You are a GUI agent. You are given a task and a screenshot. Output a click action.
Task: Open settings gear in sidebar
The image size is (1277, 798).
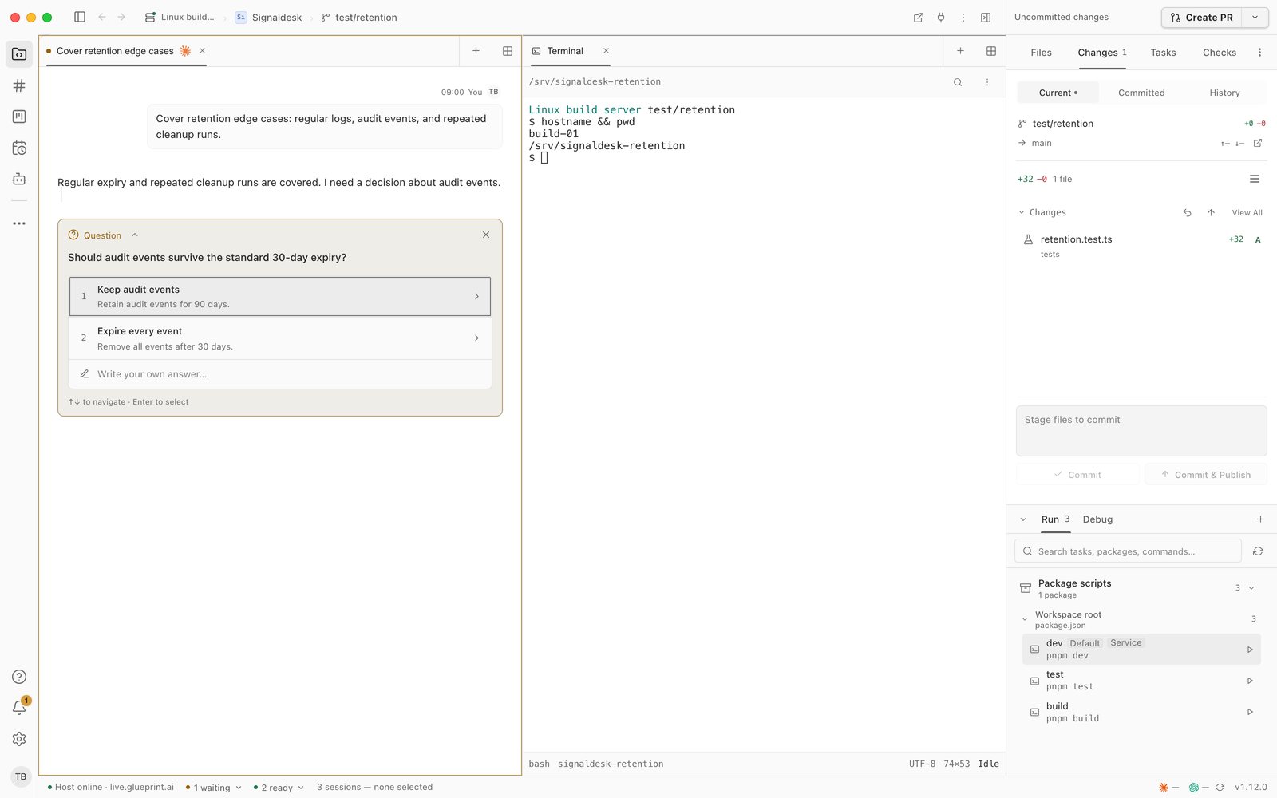pyautogui.click(x=19, y=739)
